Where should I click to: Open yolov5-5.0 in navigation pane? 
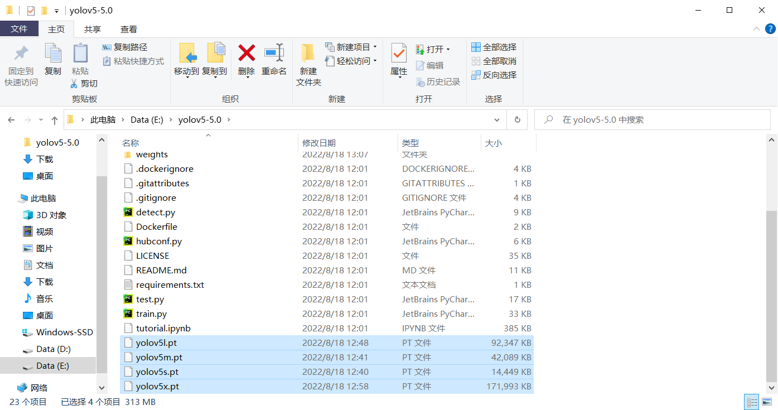[57, 142]
